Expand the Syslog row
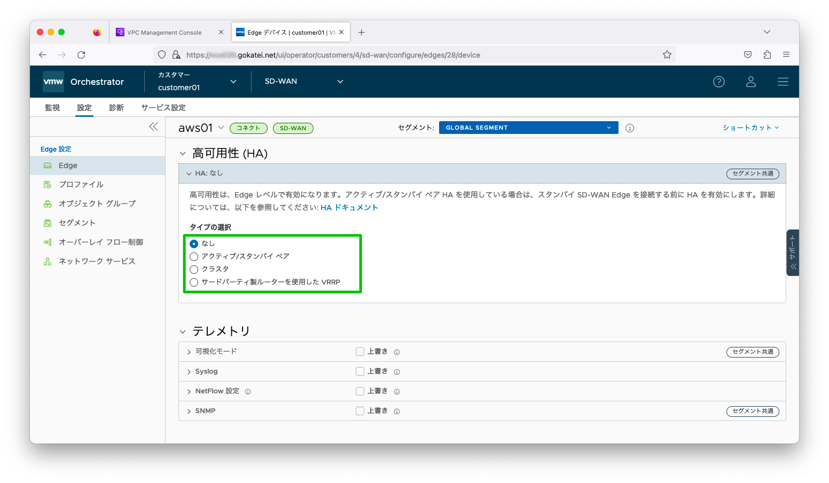The width and height of the screenshot is (829, 483). tap(189, 372)
